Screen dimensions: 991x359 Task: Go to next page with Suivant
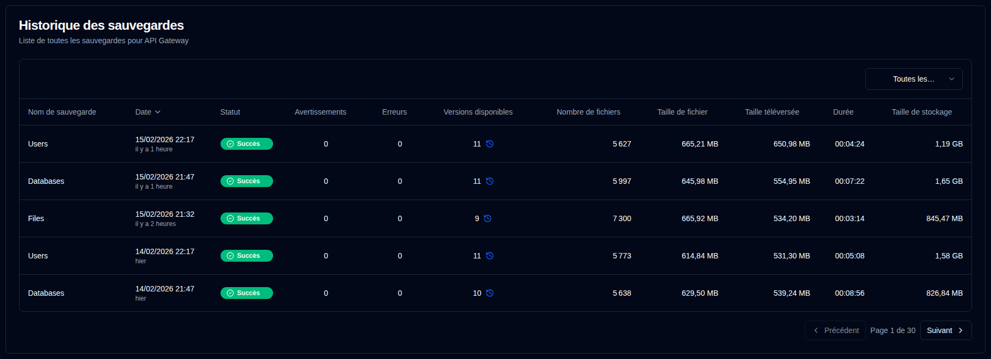(945, 330)
